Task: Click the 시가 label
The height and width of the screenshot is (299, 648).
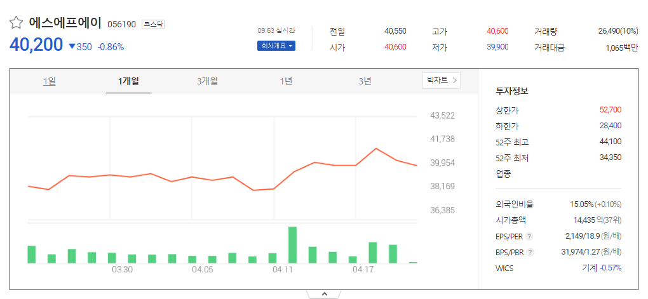Action: pyautogui.click(x=337, y=48)
